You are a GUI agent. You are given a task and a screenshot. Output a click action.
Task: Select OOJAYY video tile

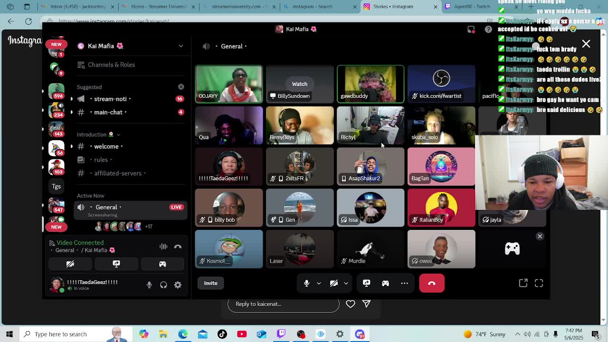pos(229,84)
